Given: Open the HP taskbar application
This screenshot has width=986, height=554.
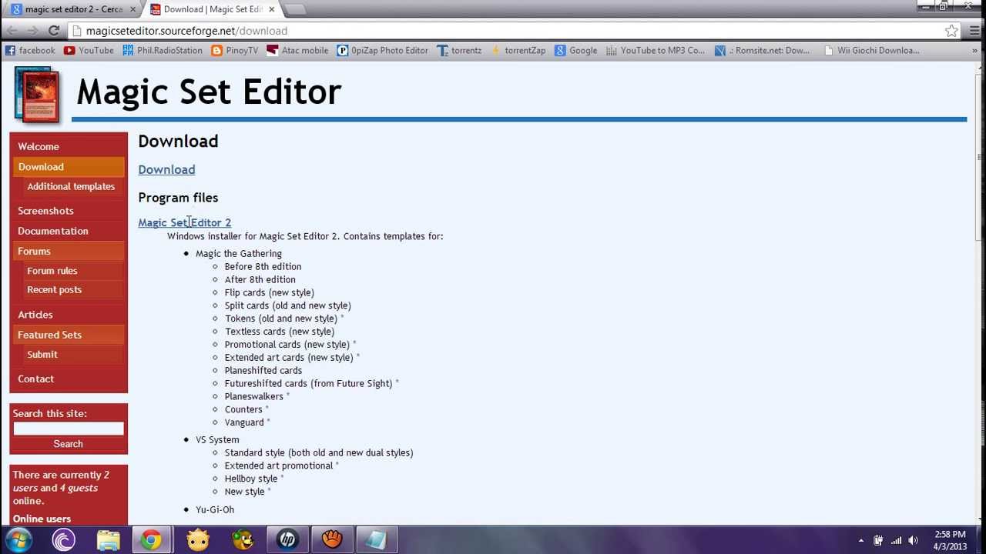Looking at the screenshot, I should [287, 540].
